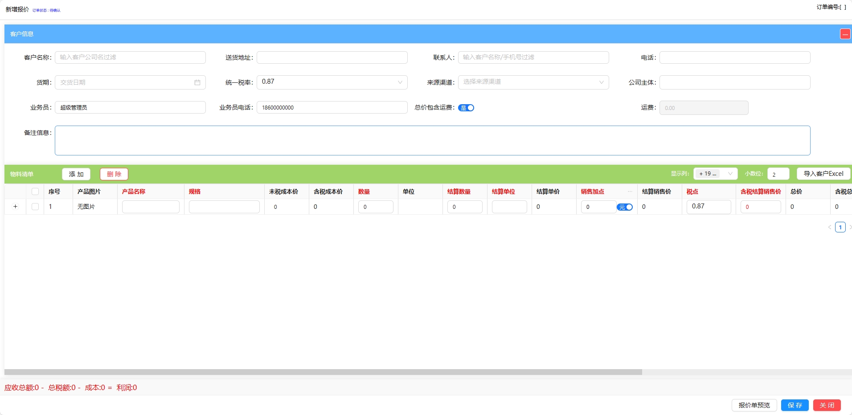Click row 1 规格 input
The width and height of the screenshot is (852, 415).
point(224,207)
